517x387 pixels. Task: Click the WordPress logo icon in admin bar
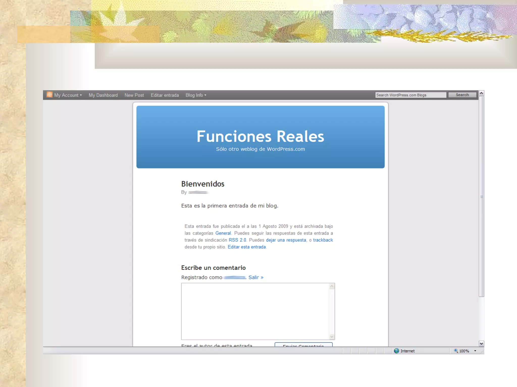click(x=49, y=95)
